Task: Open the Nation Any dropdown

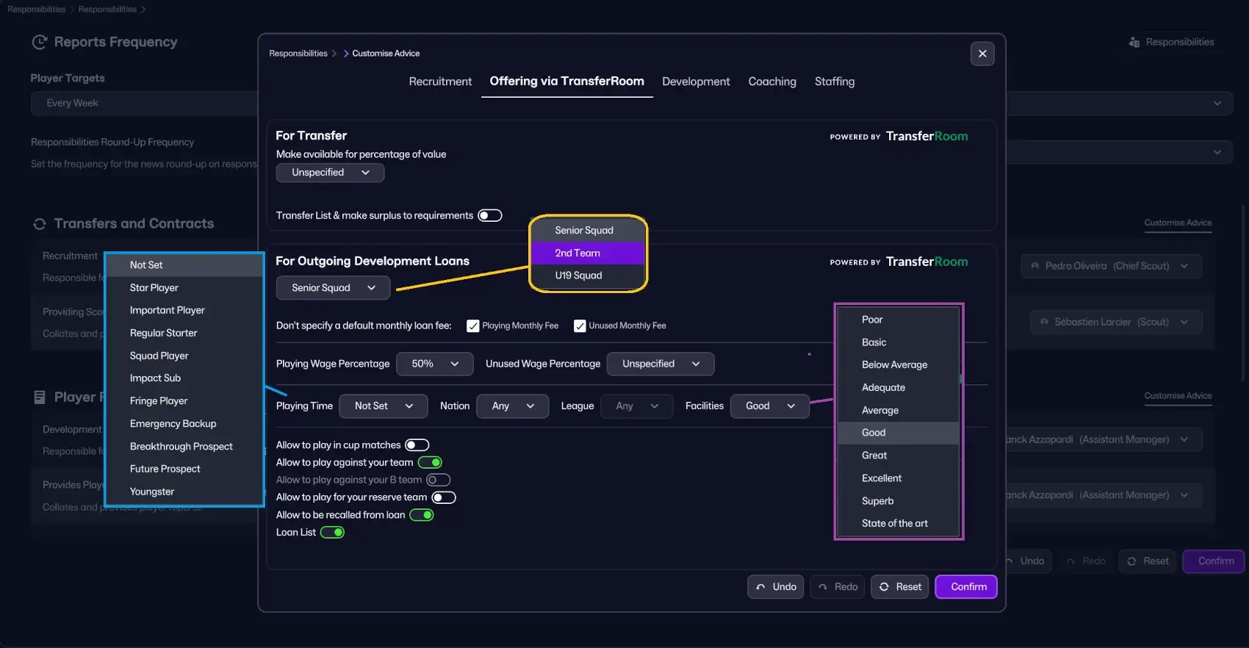Action: point(512,406)
